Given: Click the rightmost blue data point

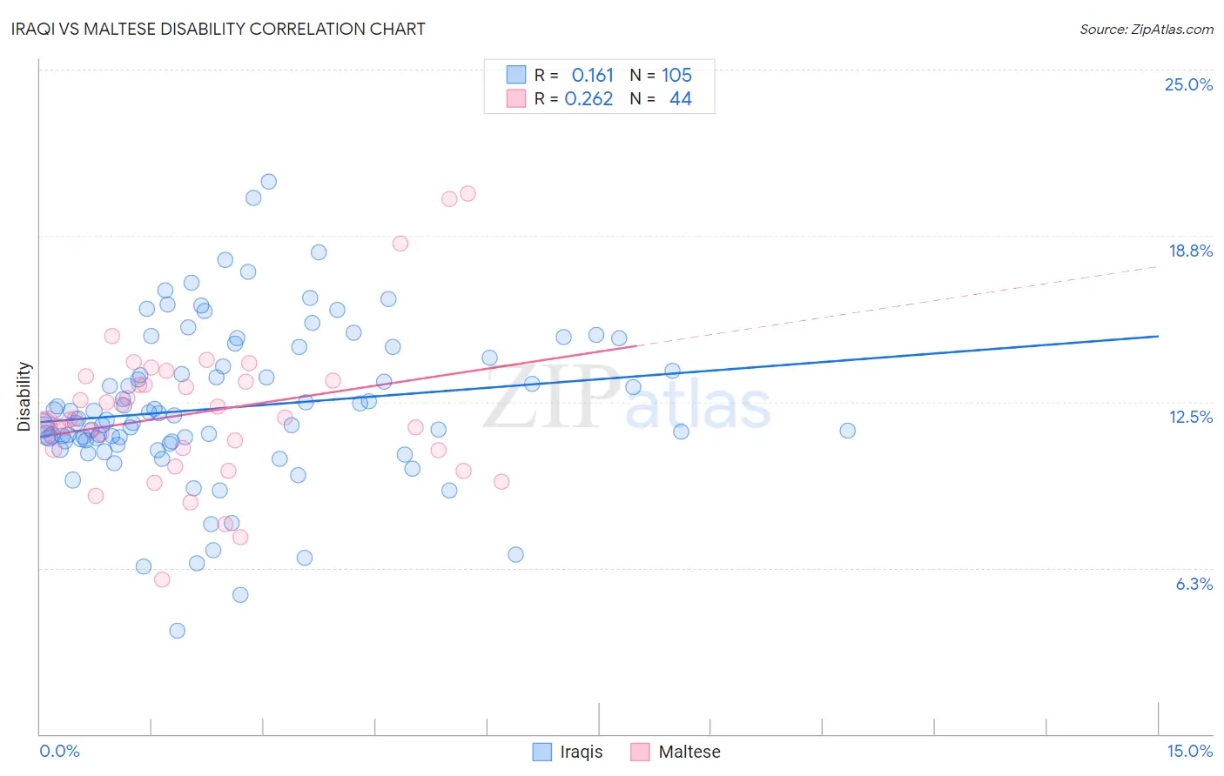Looking at the screenshot, I should [x=848, y=431].
